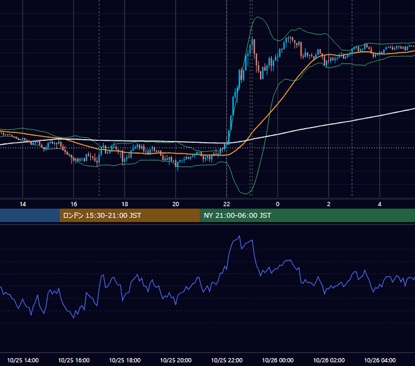Click the hour label 0 on time axis
The width and height of the screenshot is (415, 366).
coord(278,204)
